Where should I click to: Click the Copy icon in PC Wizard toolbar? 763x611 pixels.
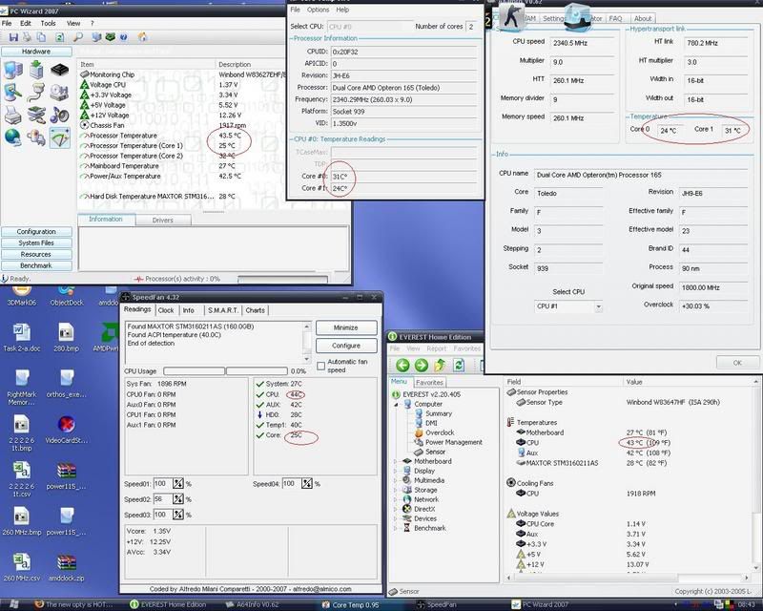[x=41, y=37]
